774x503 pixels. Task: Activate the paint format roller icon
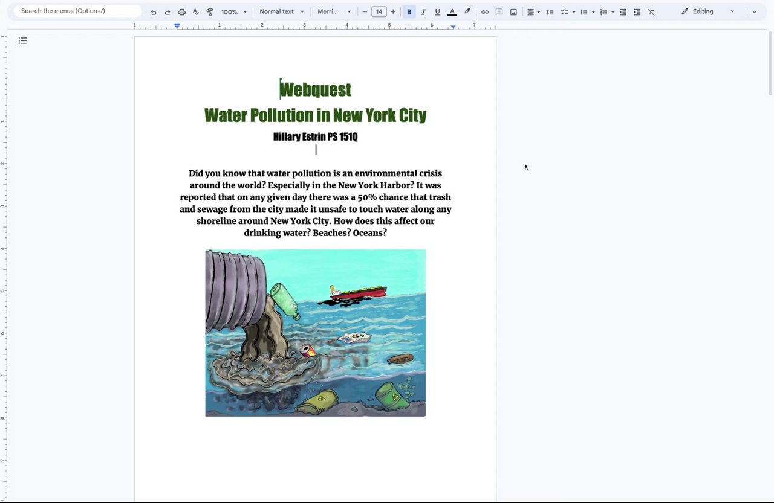[x=210, y=12]
